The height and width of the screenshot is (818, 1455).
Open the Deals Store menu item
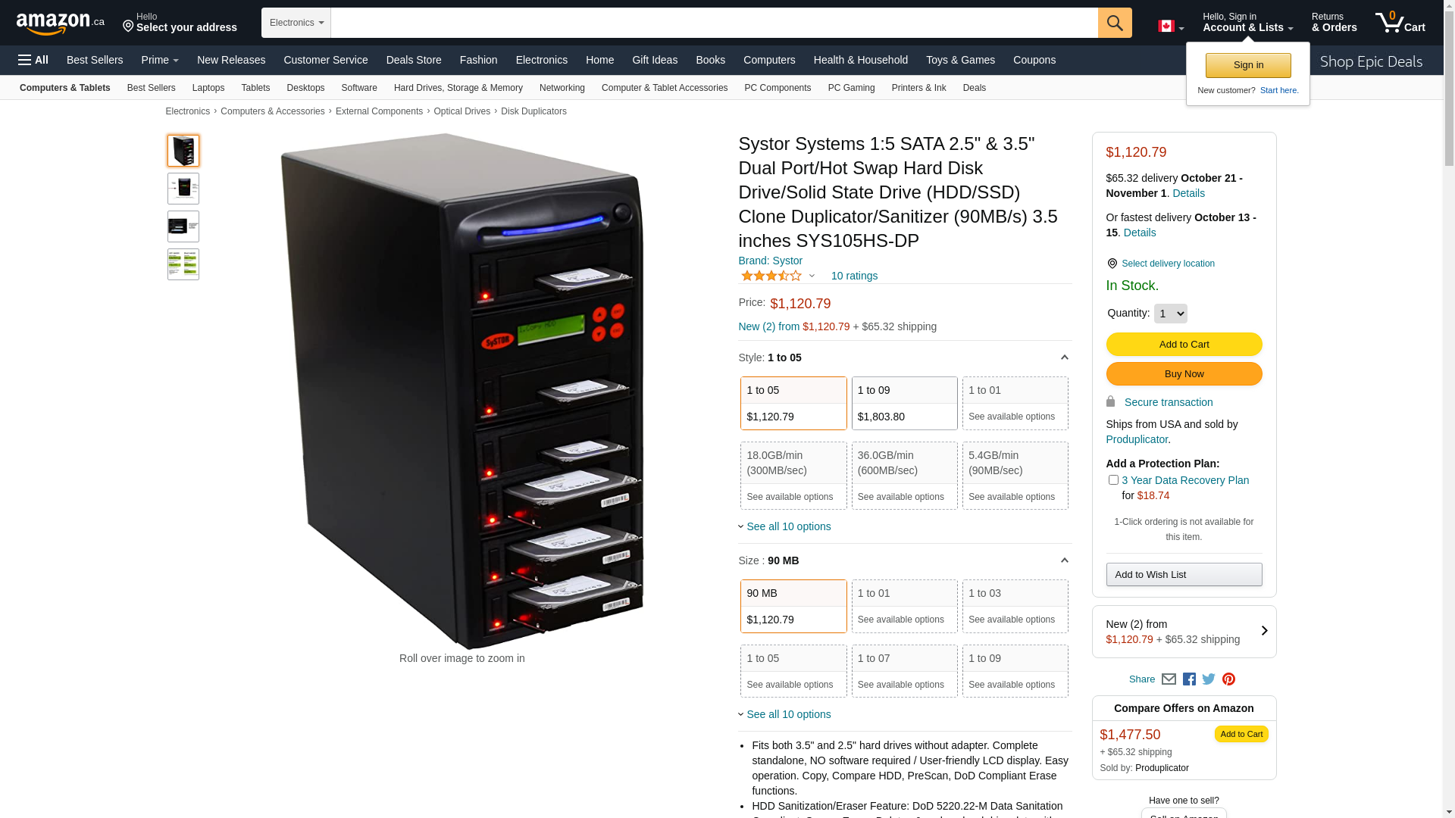(414, 60)
